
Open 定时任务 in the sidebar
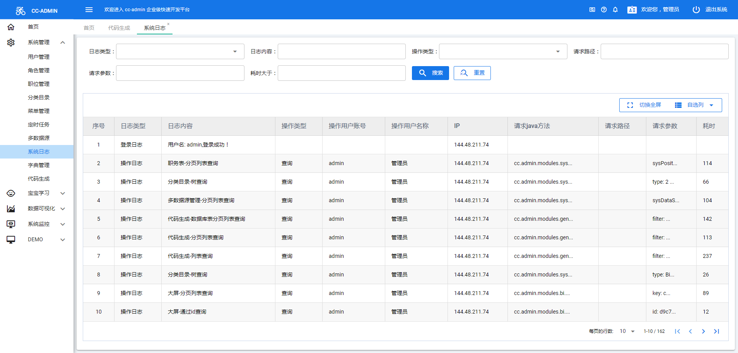(39, 124)
